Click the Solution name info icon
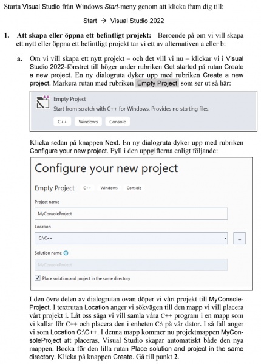Image resolution: width=261 pixels, height=364 pixels. (66, 253)
